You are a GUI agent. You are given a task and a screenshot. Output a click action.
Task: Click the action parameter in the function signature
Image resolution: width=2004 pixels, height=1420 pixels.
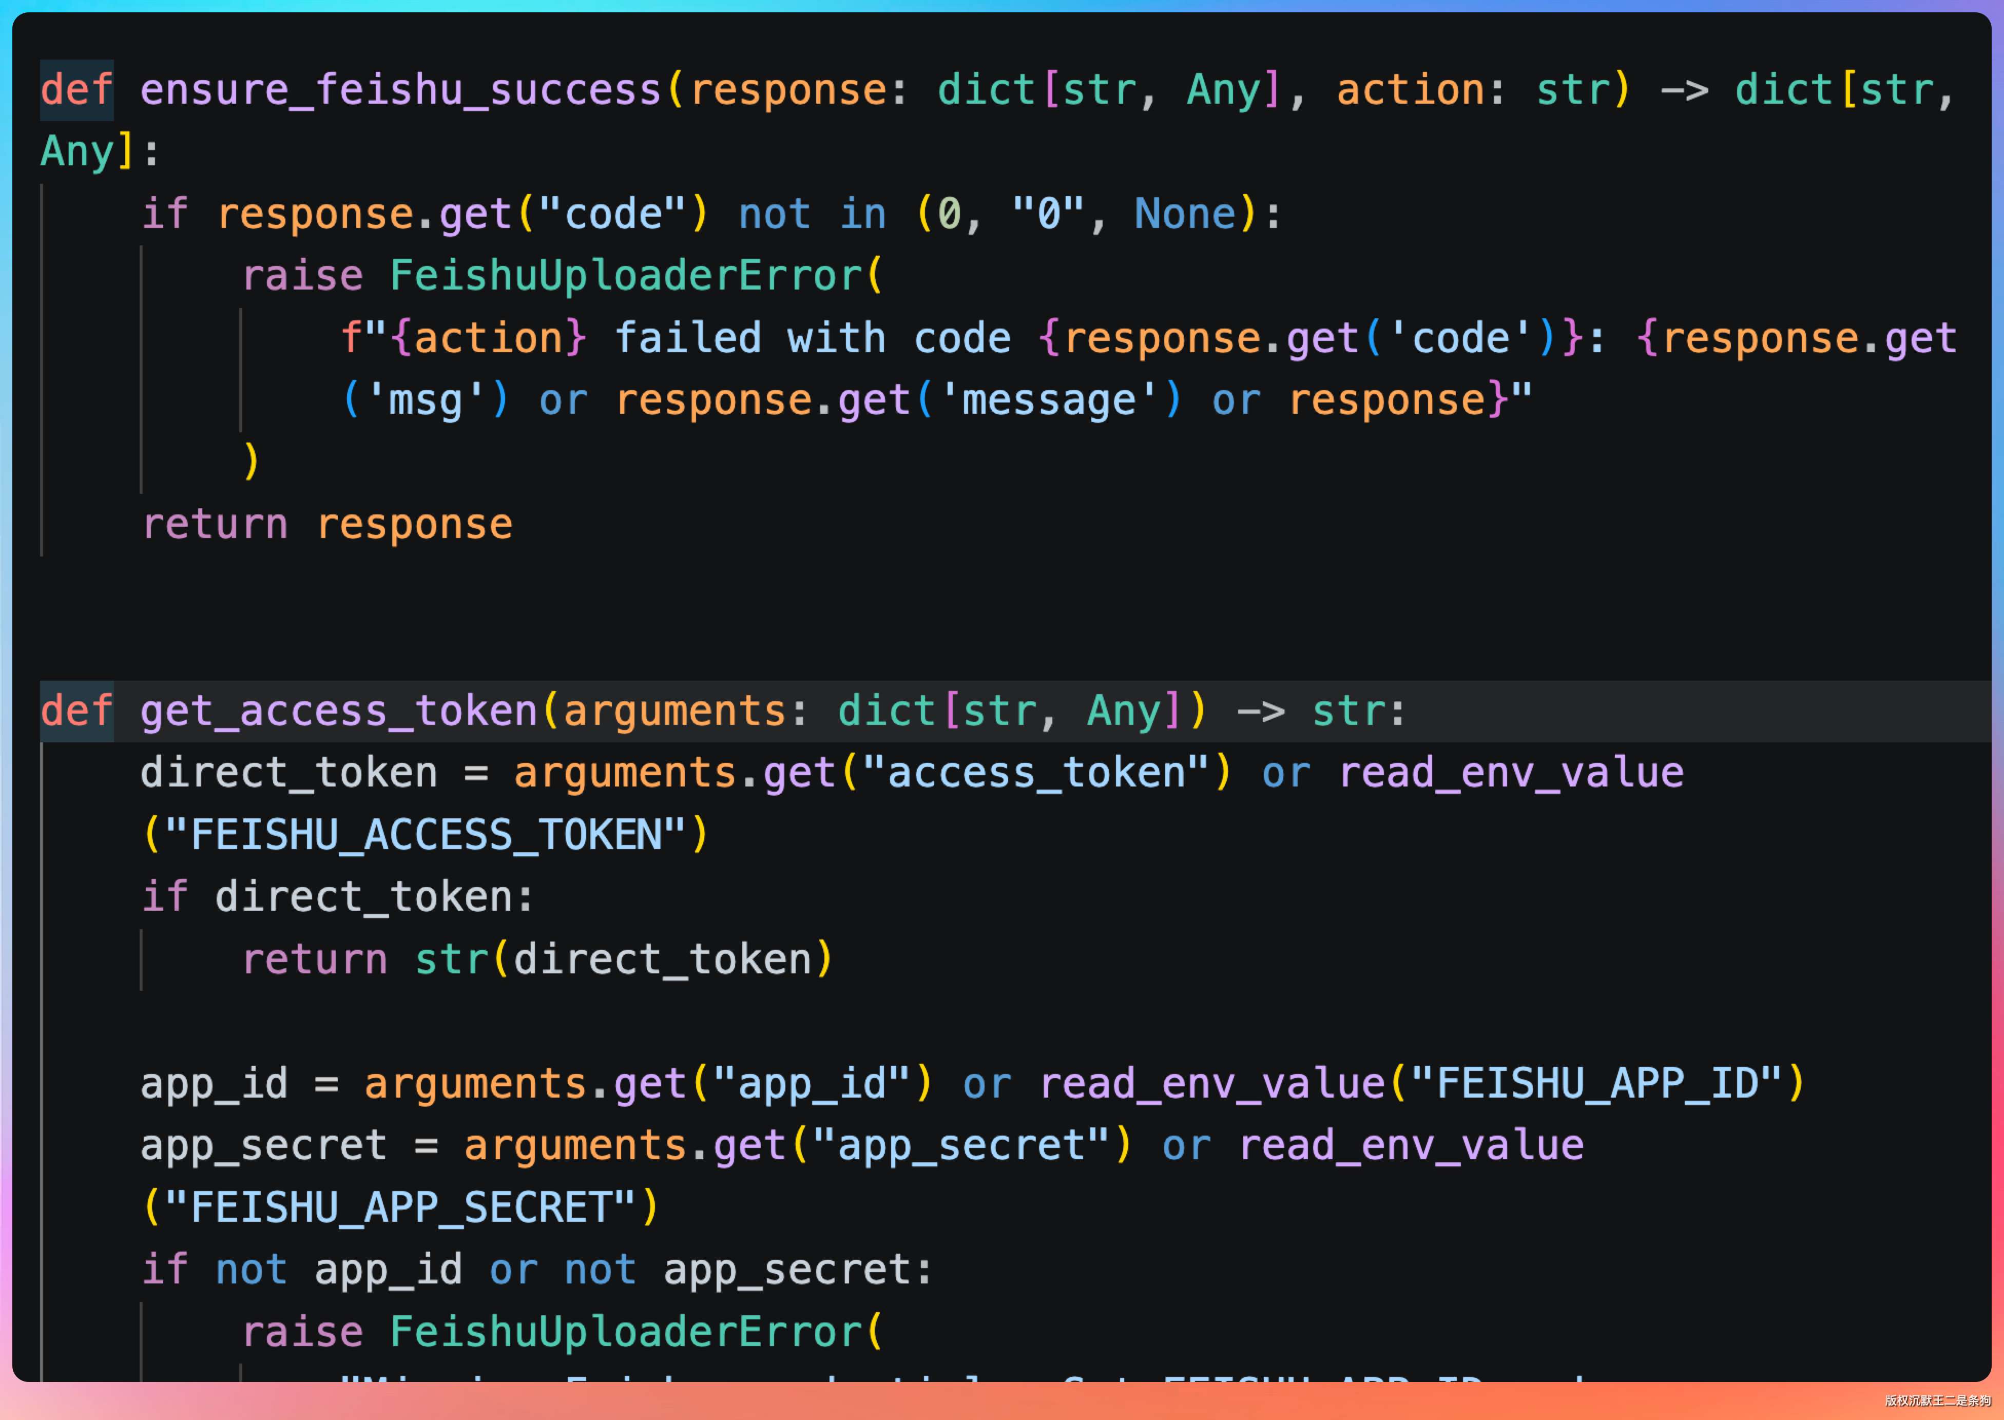1410,90
